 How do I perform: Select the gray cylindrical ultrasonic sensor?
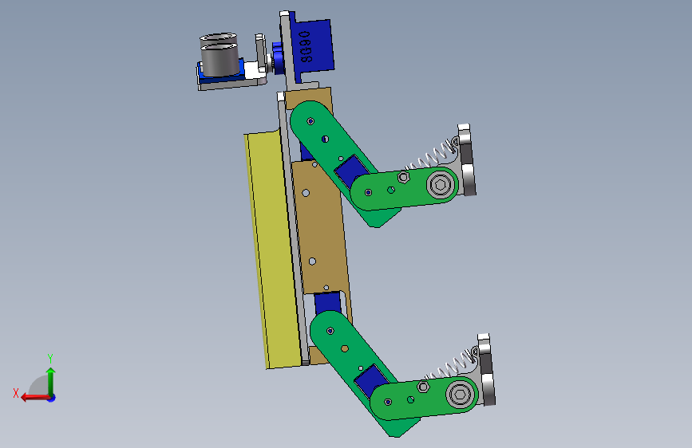219,55
